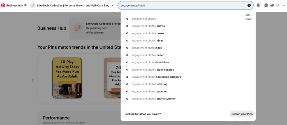Image resolution: width=287 pixels, height=125 pixels.
Task: Click the Pinterest logo icon
Action: (3, 6)
